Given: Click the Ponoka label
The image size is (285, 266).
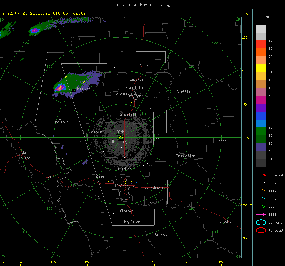Looking at the screenshot, I should point(144,65).
